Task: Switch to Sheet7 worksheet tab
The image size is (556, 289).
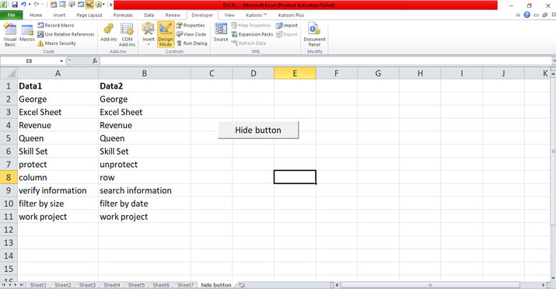Action: point(185,285)
